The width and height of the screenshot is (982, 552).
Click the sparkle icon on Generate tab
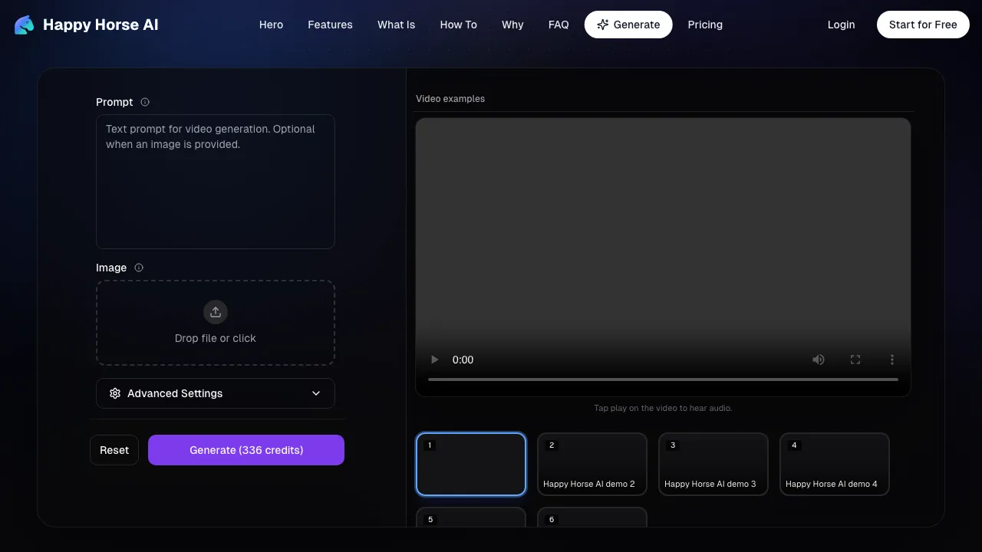point(603,25)
